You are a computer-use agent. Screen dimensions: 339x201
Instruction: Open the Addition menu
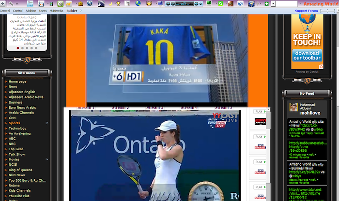click(x=31, y=11)
